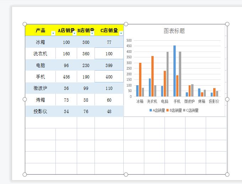
Task: Select the chart title 图表标题
Action: click(x=174, y=31)
